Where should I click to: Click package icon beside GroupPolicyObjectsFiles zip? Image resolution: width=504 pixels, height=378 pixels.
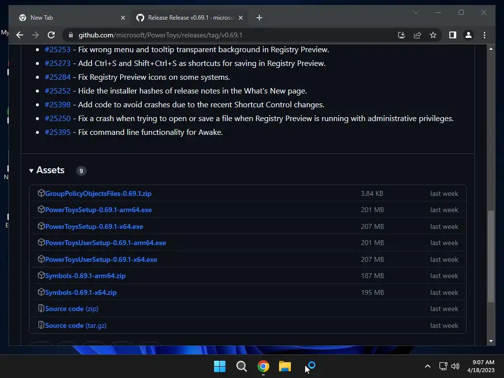point(41,193)
